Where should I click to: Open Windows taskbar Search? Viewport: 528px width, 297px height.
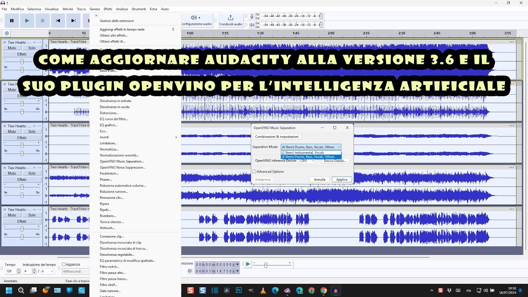(x=21, y=290)
